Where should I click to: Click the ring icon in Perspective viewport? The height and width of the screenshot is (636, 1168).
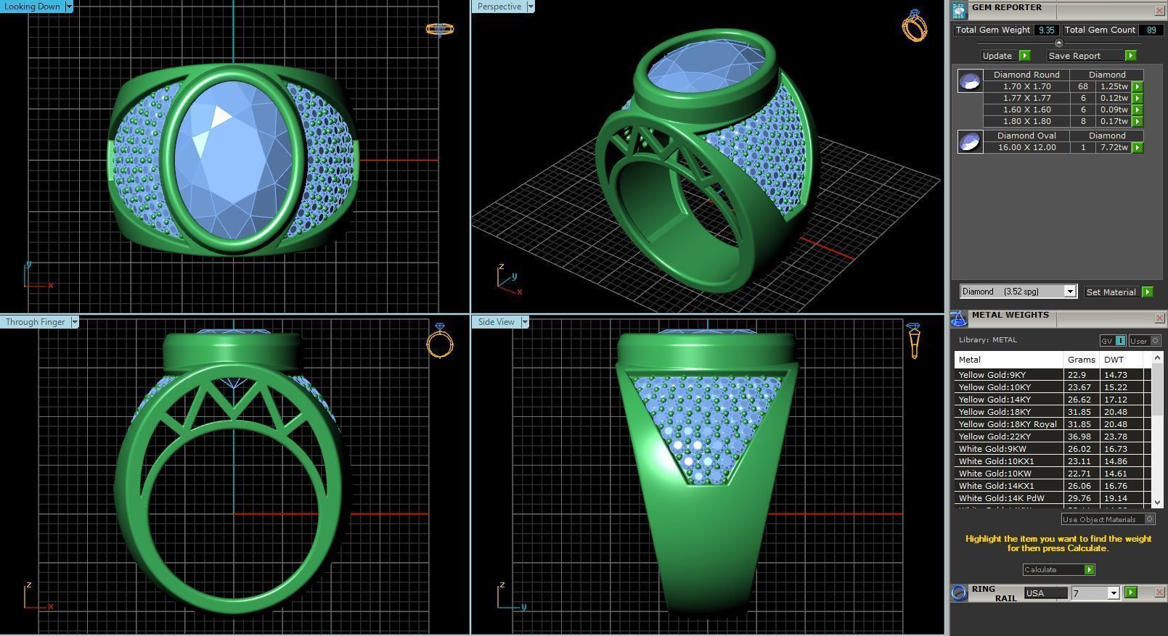point(914,25)
